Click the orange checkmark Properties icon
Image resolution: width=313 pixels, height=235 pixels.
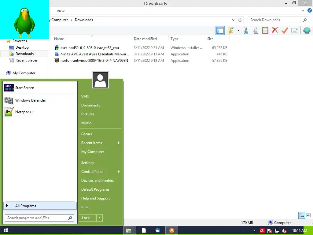tap(285, 30)
